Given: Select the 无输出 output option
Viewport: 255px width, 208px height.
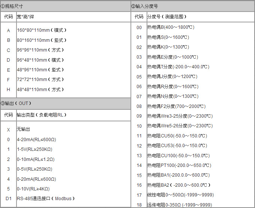Looking at the screenshot, I should click(x=23, y=129).
